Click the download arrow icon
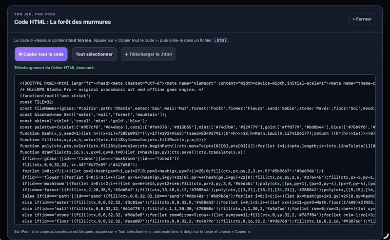The height and width of the screenshot is (240, 390). click(x=126, y=54)
